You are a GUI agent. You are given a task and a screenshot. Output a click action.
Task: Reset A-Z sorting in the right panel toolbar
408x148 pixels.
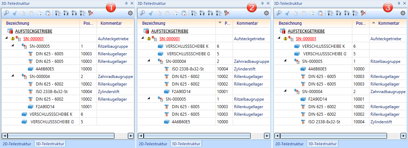coord(363,13)
